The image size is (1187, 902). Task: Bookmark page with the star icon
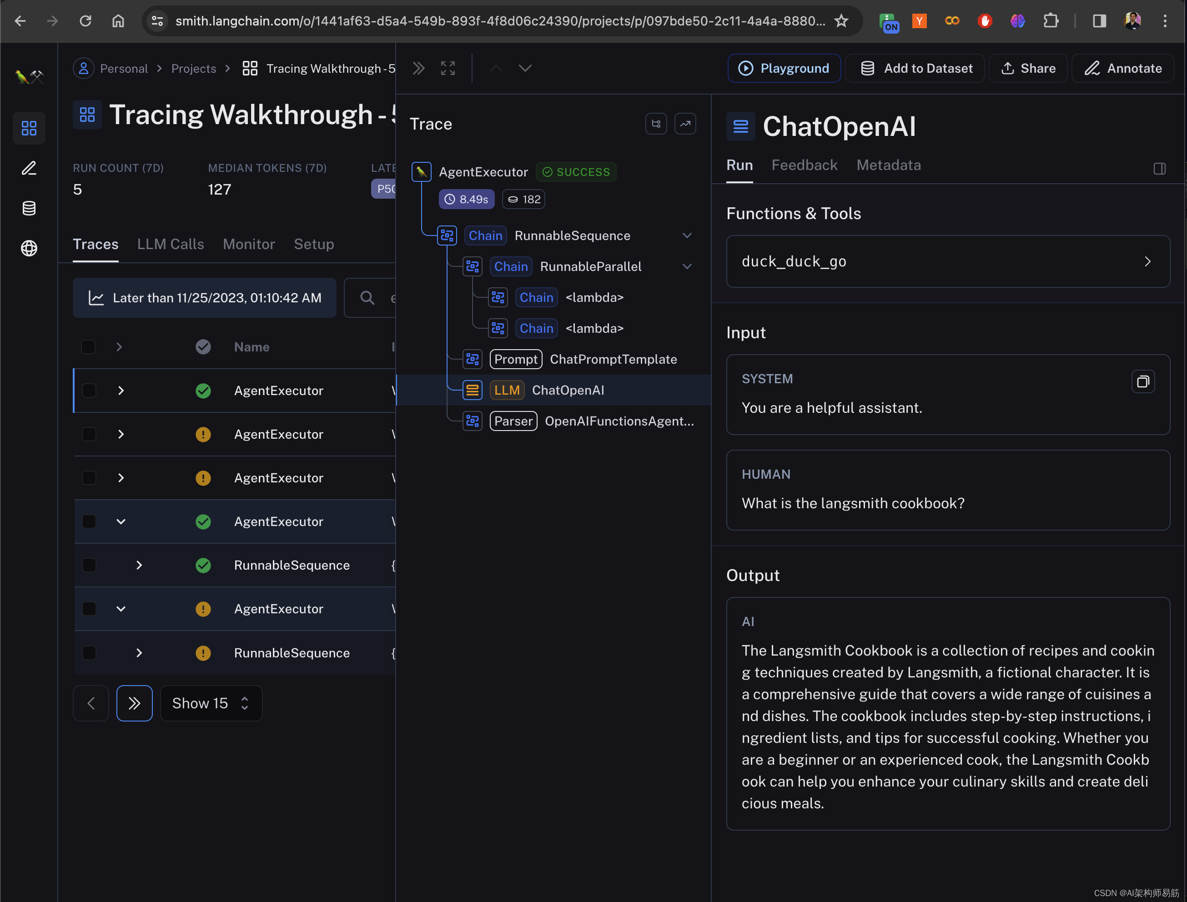[x=841, y=21]
